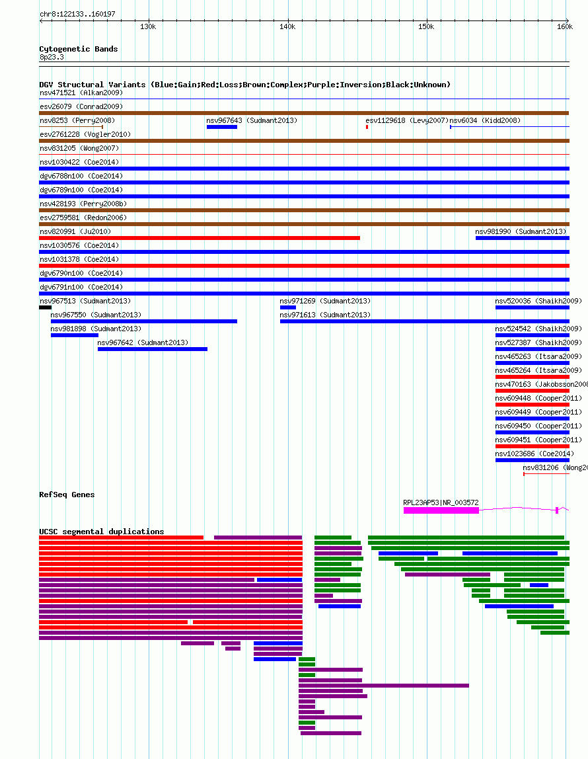Click dgv6791n100 (Coe2014) label

(x=81, y=287)
